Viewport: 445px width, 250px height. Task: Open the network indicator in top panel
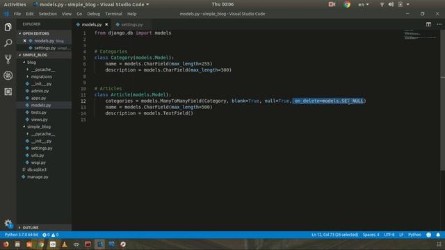[x=382, y=4]
